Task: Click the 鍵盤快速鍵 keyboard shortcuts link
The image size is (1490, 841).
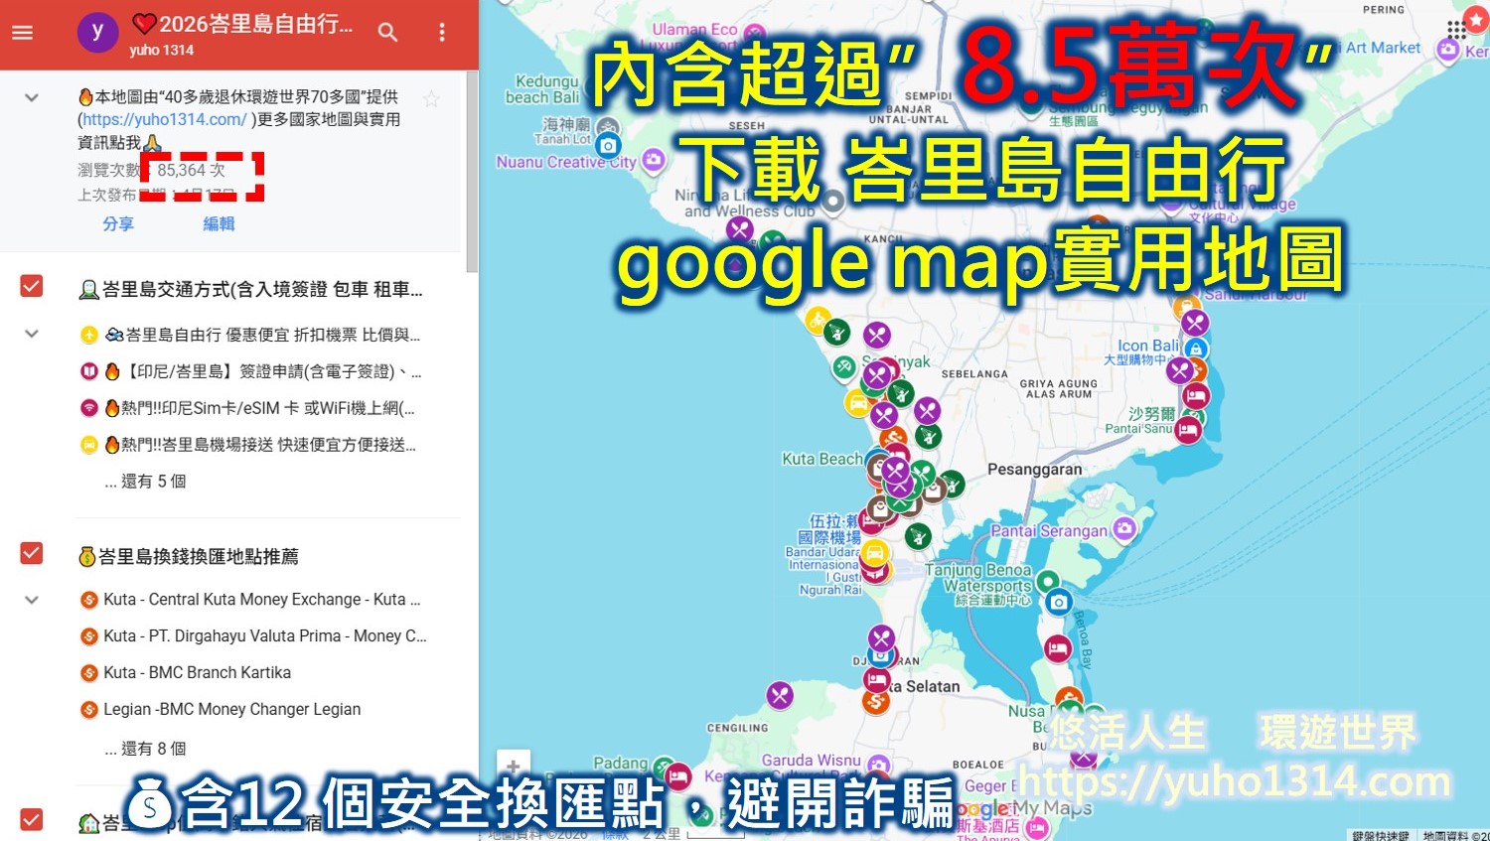Action: tap(1381, 835)
